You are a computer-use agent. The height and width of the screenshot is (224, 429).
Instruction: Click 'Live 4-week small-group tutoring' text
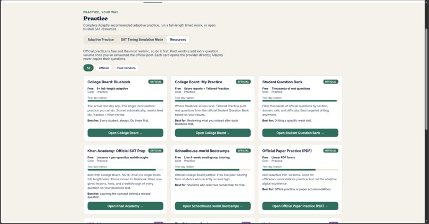[x=207, y=157]
